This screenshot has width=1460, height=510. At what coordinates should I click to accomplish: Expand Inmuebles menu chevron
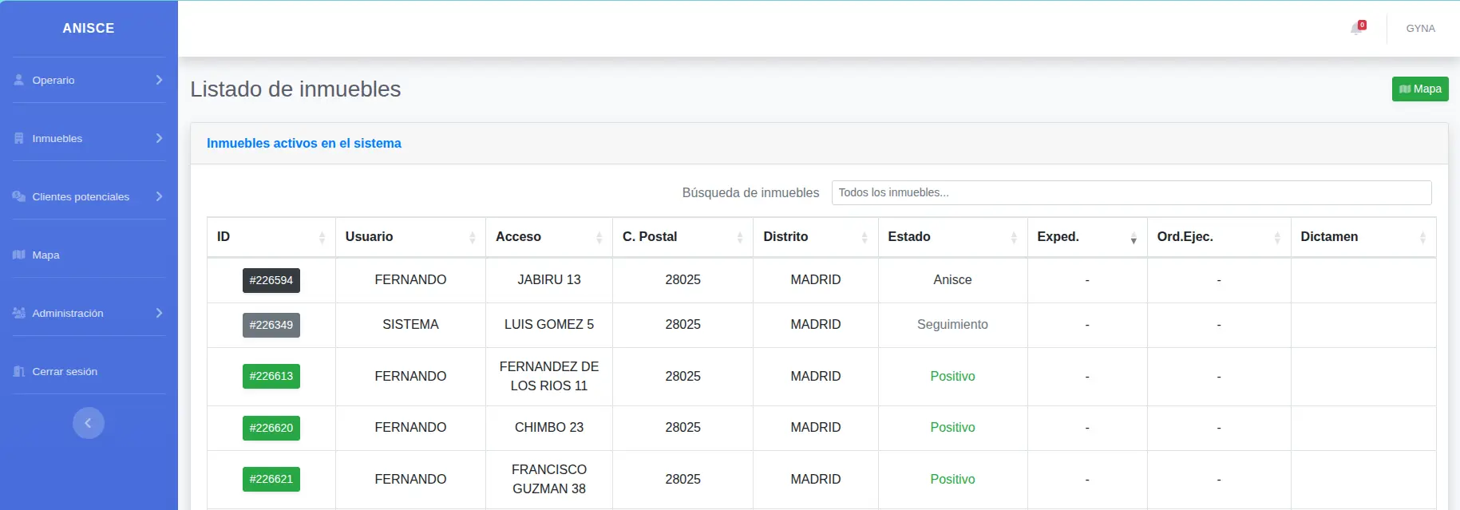pyautogui.click(x=159, y=138)
